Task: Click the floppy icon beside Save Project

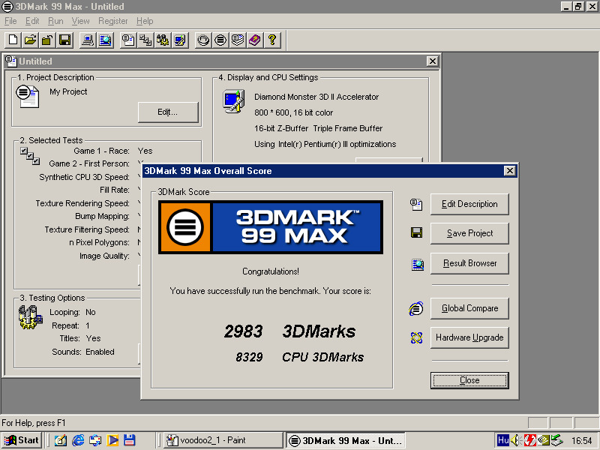Action: tap(416, 232)
